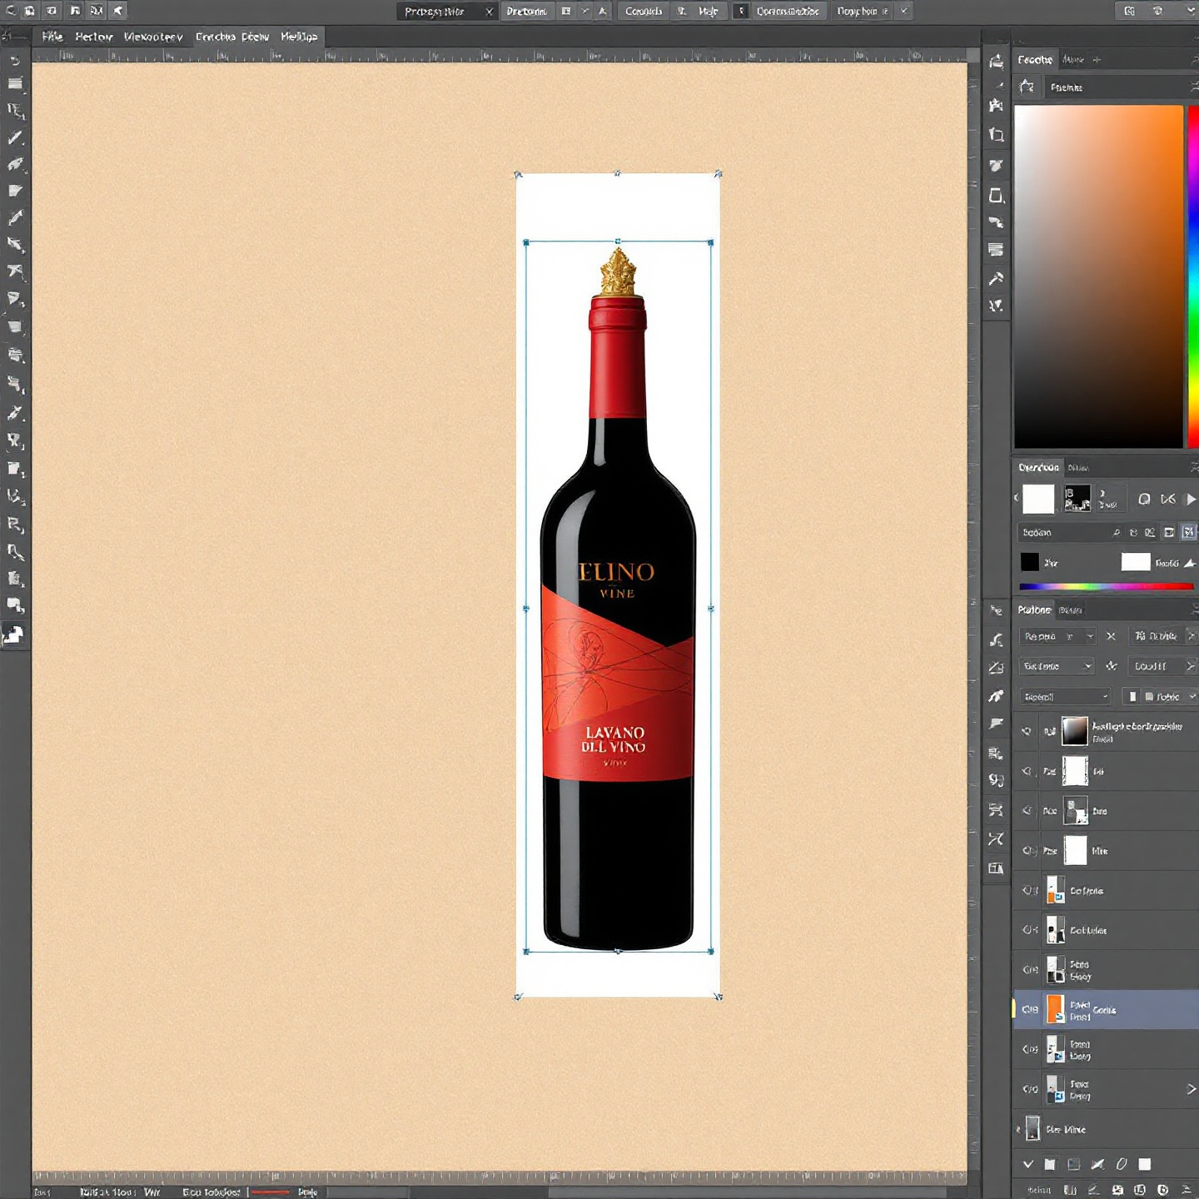Select the brush tool in left toolbar

[15, 218]
